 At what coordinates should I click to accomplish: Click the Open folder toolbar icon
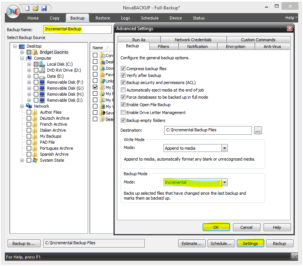coord(35,8)
